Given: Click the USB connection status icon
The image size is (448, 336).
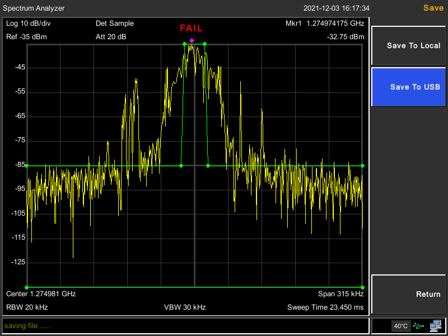Looking at the screenshot, I should point(418,326).
